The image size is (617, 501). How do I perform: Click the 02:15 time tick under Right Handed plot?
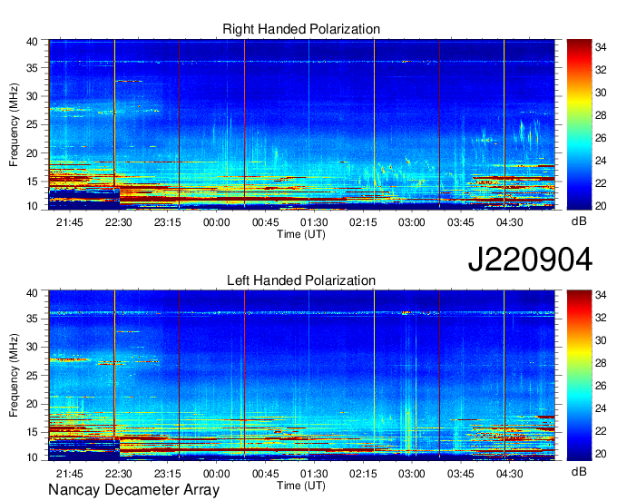[x=363, y=222]
